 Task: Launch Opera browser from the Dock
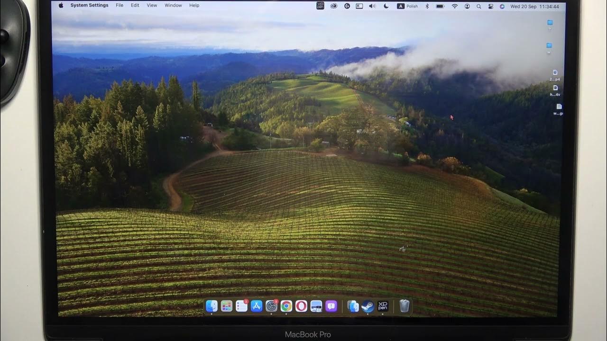click(301, 306)
